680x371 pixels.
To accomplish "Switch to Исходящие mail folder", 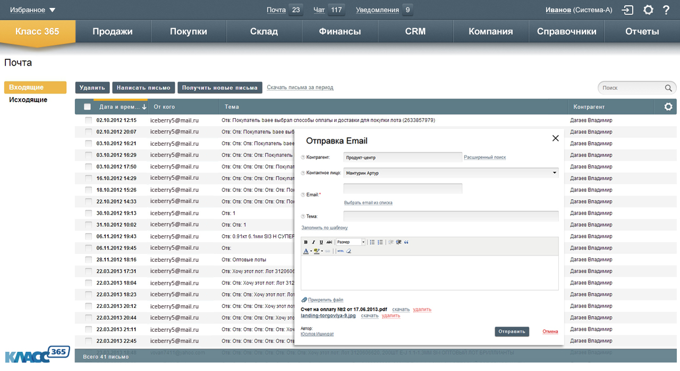I will (x=28, y=100).
